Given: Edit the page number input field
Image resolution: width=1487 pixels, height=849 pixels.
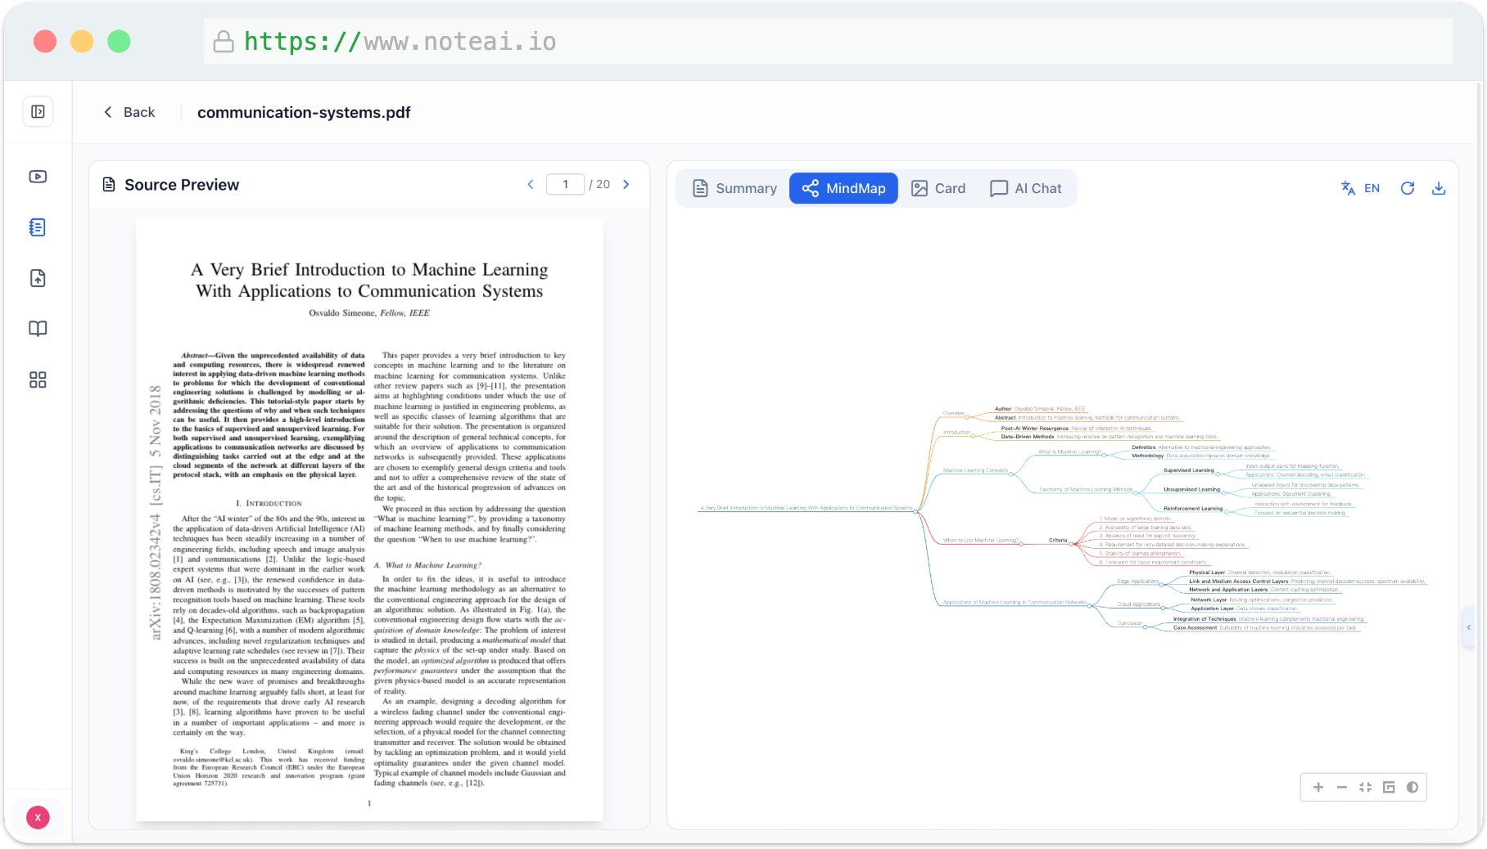Looking at the screenshot, I should 565,185.
